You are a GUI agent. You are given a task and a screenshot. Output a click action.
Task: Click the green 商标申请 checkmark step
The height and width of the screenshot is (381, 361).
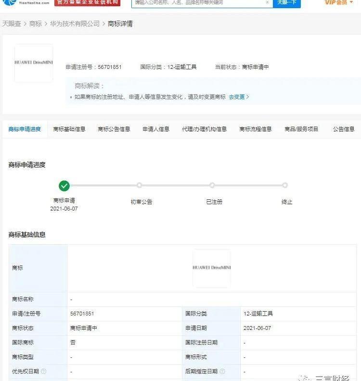(64, 185)
